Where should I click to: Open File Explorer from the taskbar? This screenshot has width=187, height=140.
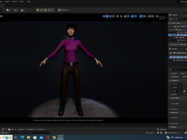tap(28, 137)
